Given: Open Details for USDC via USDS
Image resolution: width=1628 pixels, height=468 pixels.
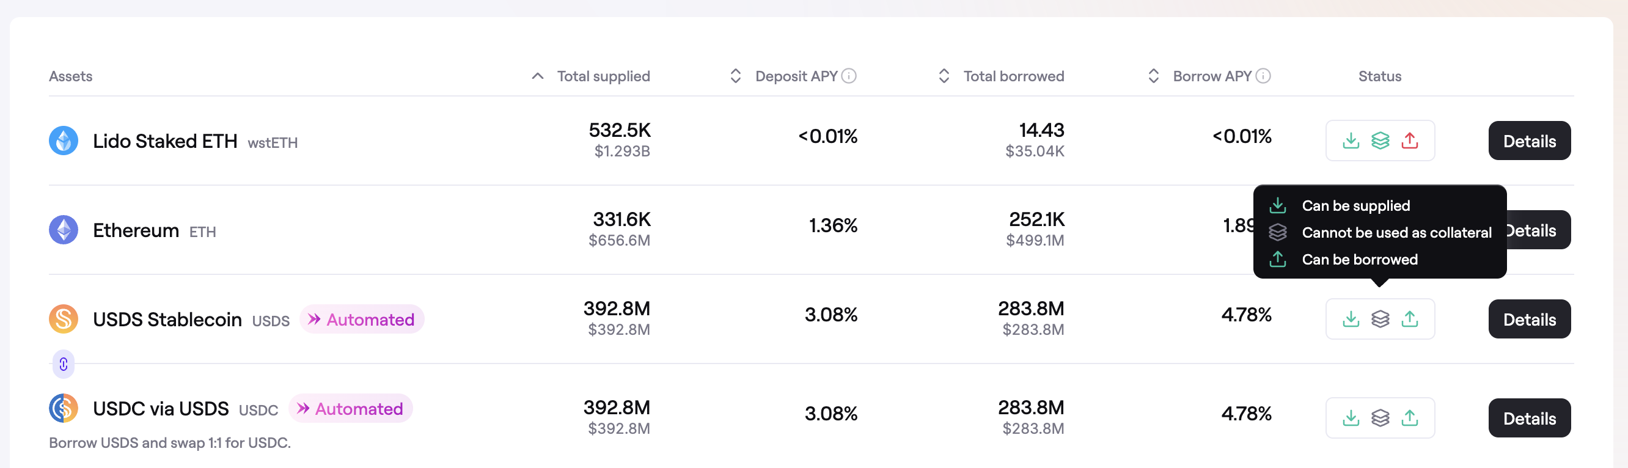Looking at the screenshot, I should click(x=1529, y=418).
